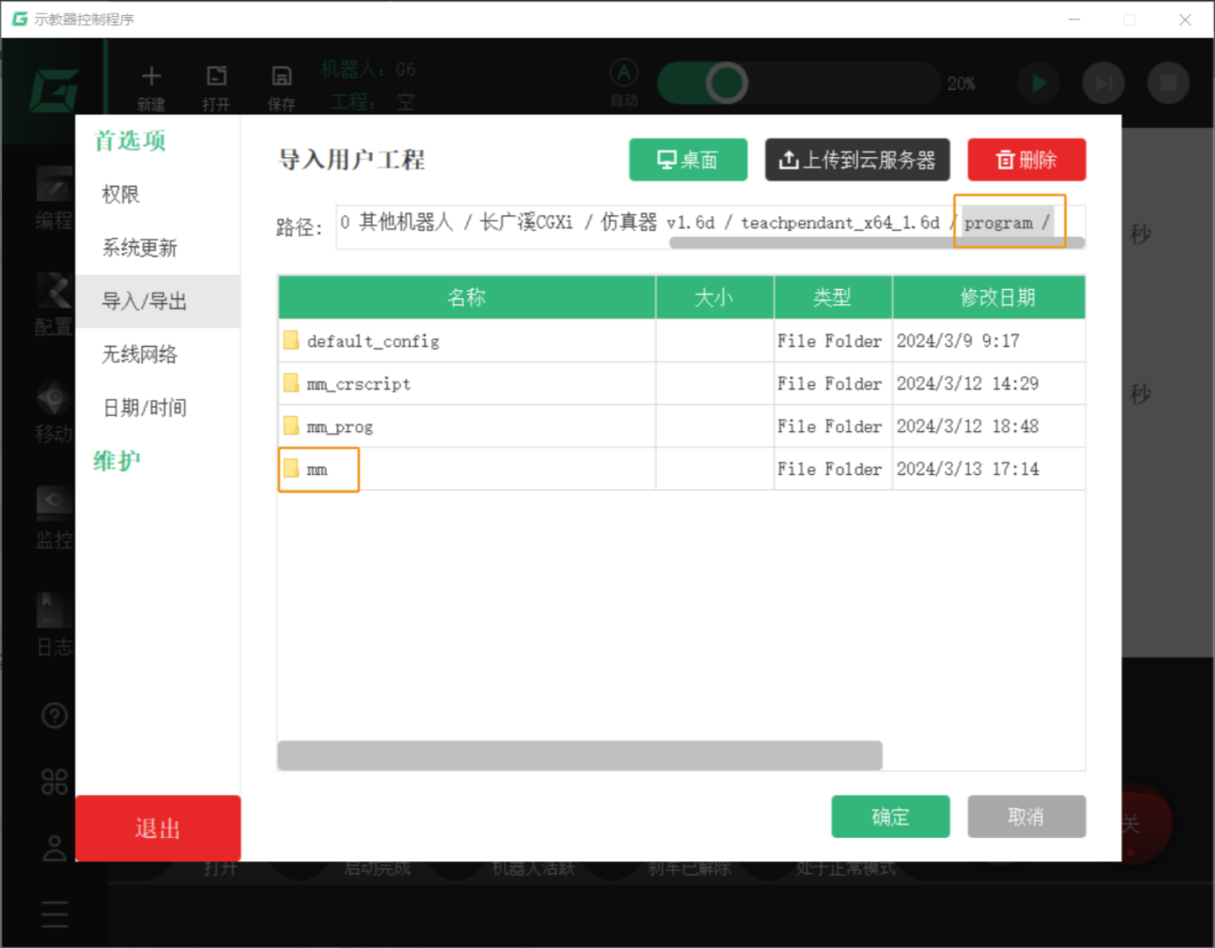1215x948 pixels.
Task: Click the red 删除 delete button
Action: pos(1027,160)
